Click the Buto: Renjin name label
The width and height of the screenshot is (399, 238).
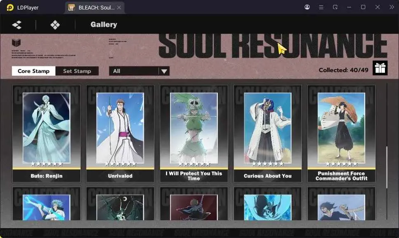pyautogui.click(x=47, y=176)
